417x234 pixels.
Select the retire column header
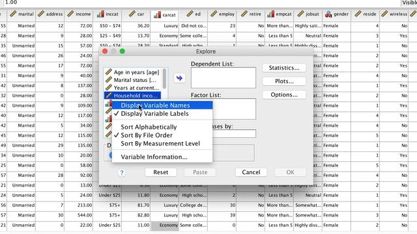click(251, 14)
